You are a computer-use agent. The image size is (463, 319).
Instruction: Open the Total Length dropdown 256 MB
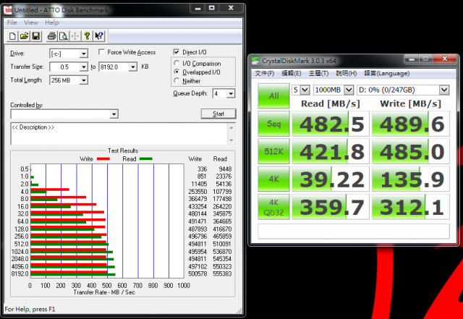coord(84,80)
